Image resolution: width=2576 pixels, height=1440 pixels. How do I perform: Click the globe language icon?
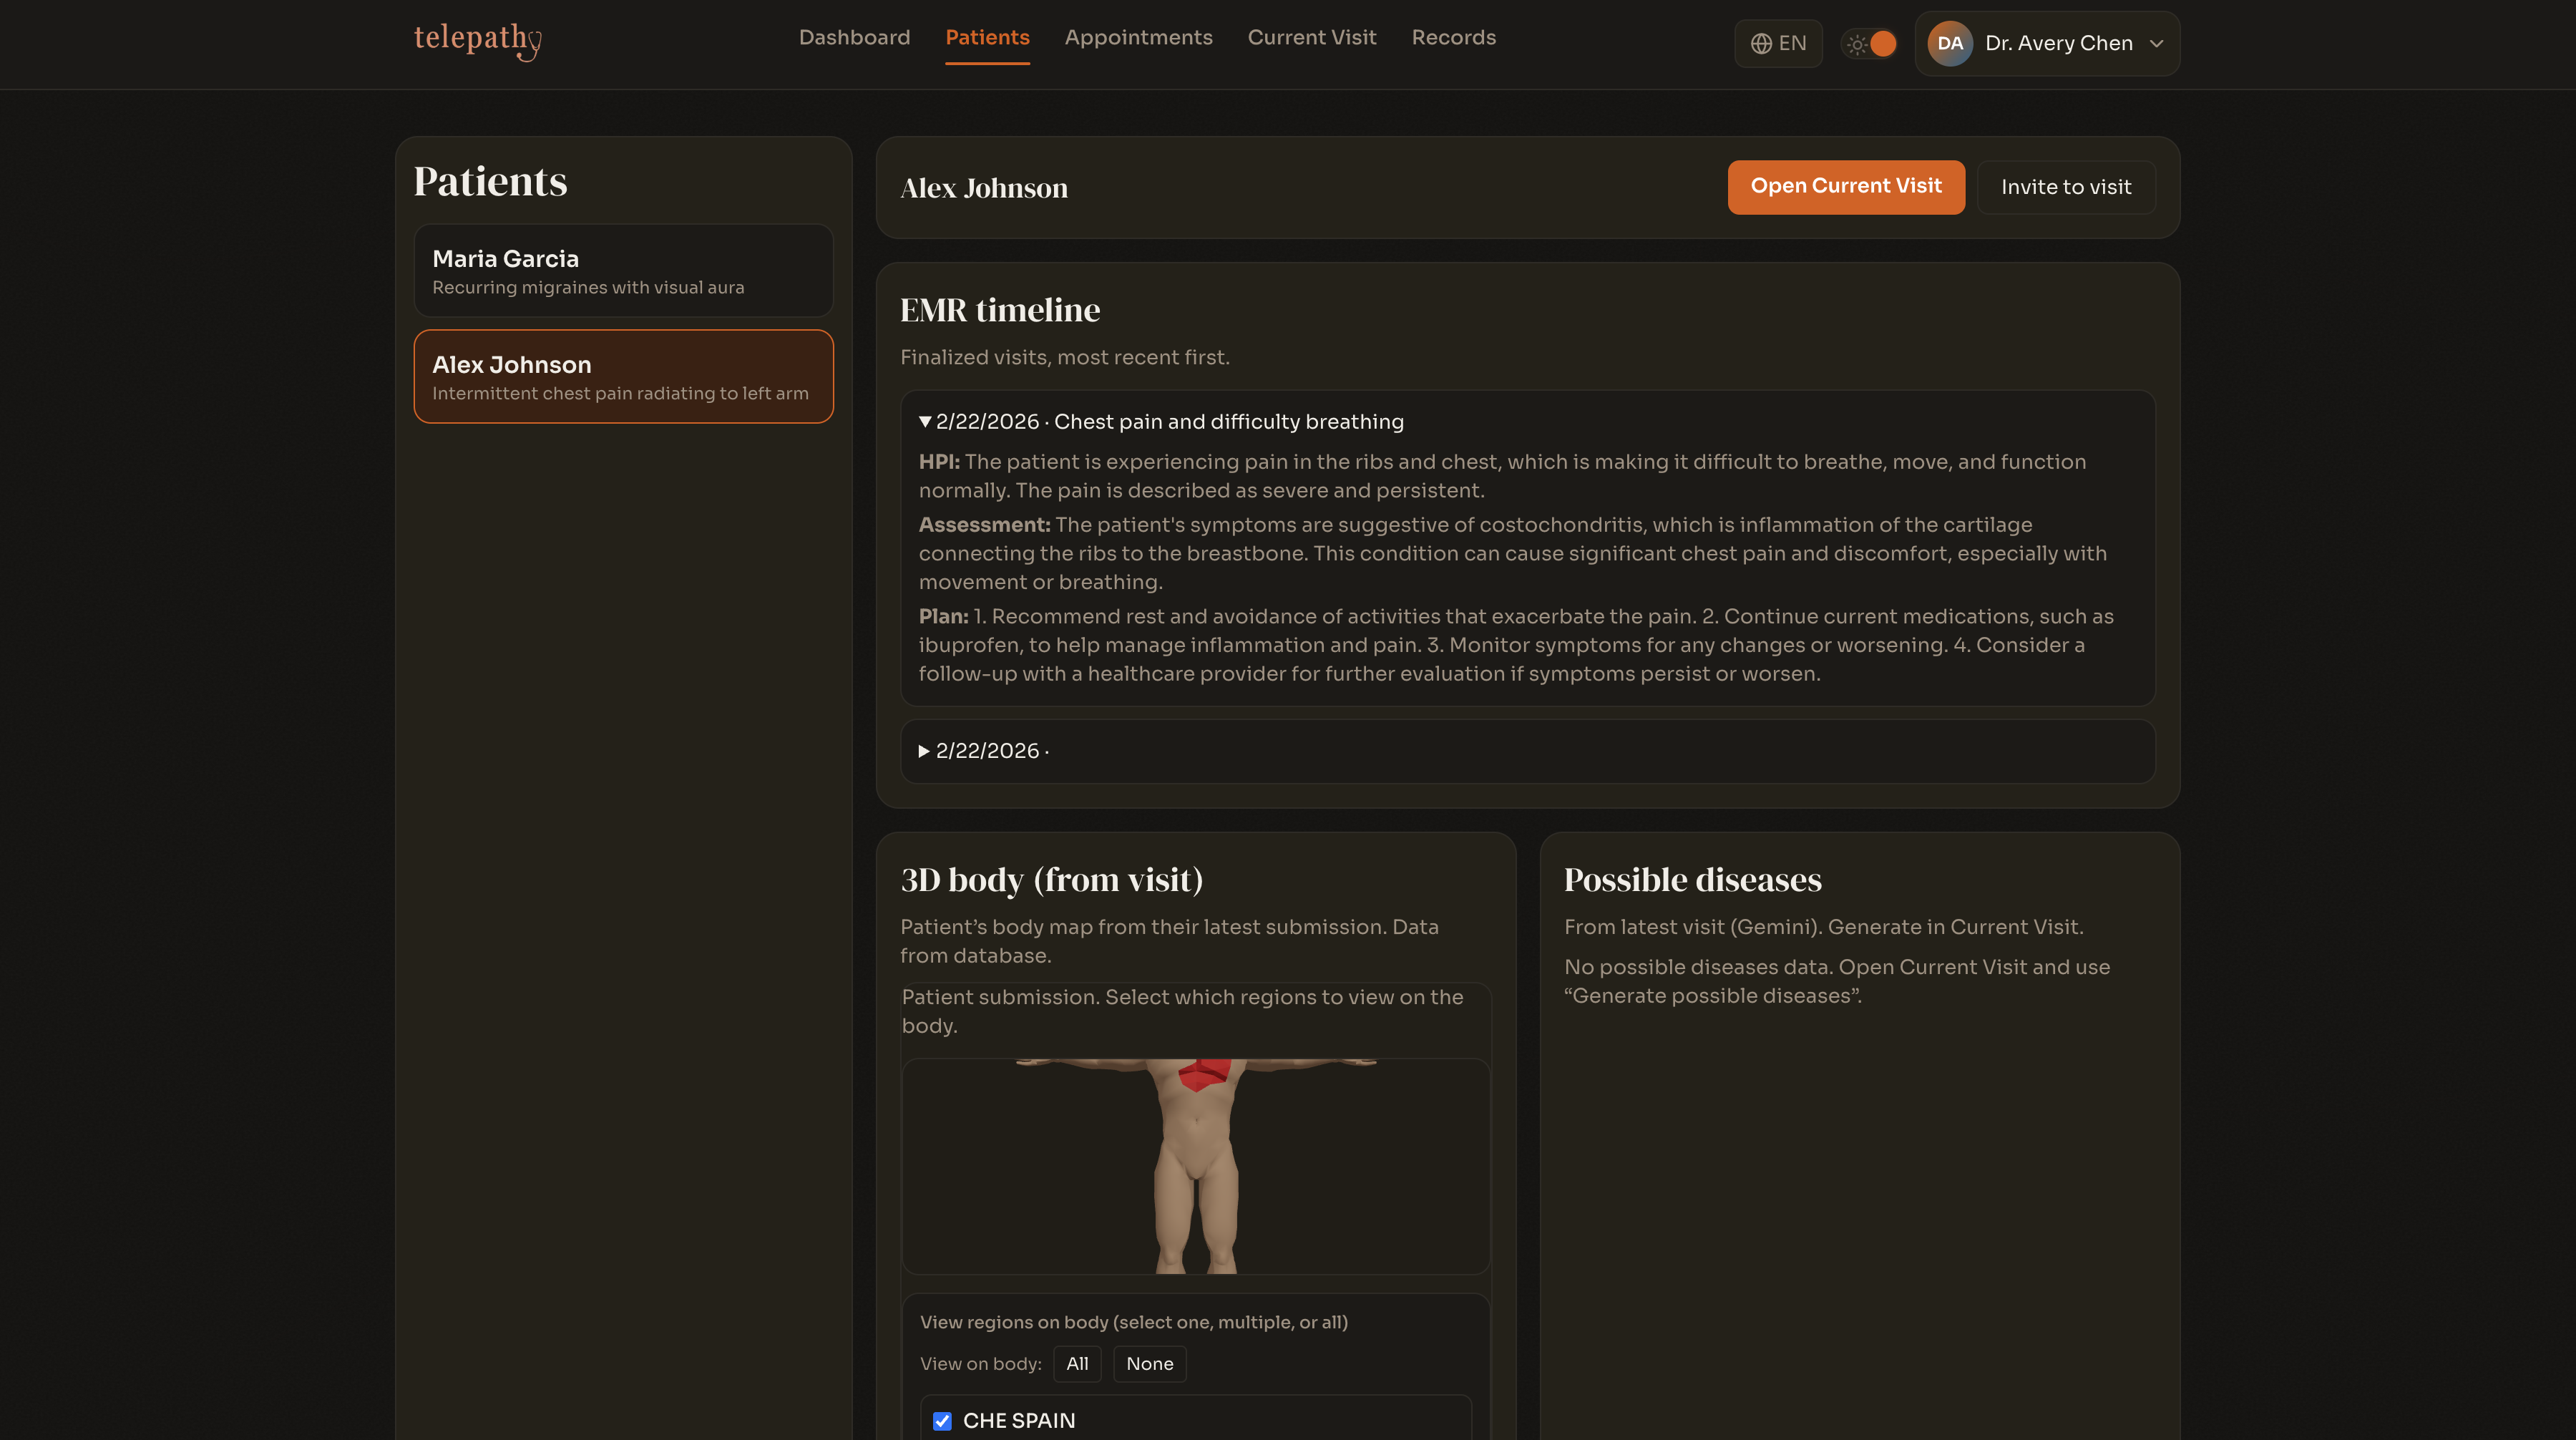[1761, 44]
